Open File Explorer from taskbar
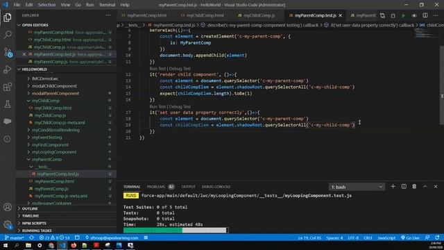 pyautogui.click(x=28, y=245)
